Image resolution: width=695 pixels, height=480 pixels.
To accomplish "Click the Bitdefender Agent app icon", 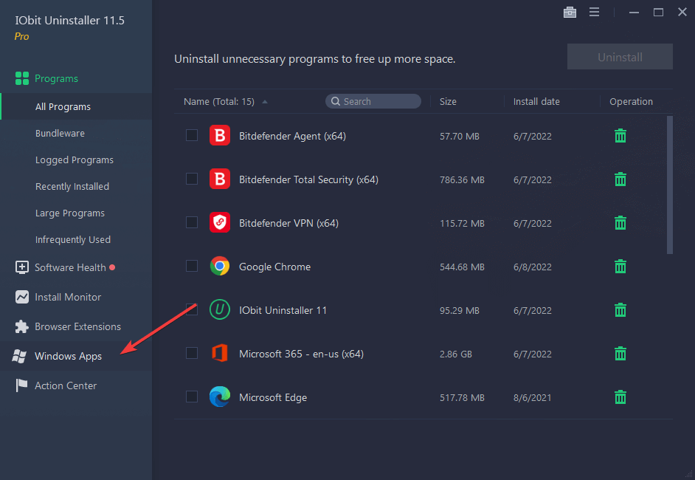I will [219, 135].
